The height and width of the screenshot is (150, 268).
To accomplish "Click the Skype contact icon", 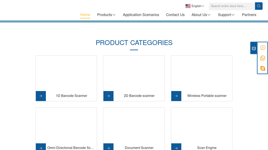I will pos(263,68).
